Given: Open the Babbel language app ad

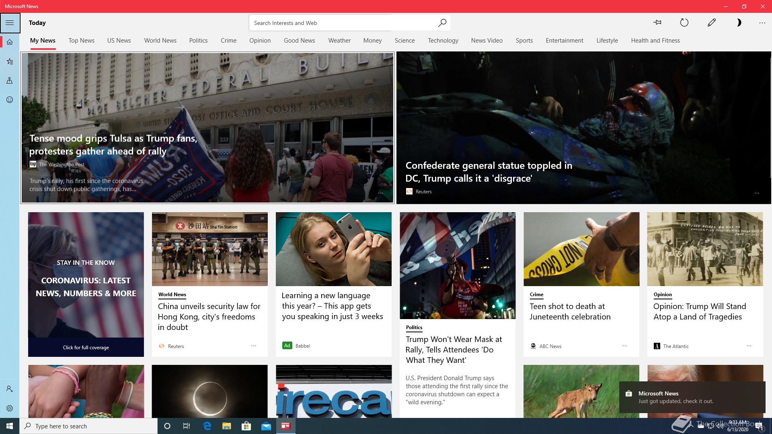Looking at the screenshot, I should [332, 306].
